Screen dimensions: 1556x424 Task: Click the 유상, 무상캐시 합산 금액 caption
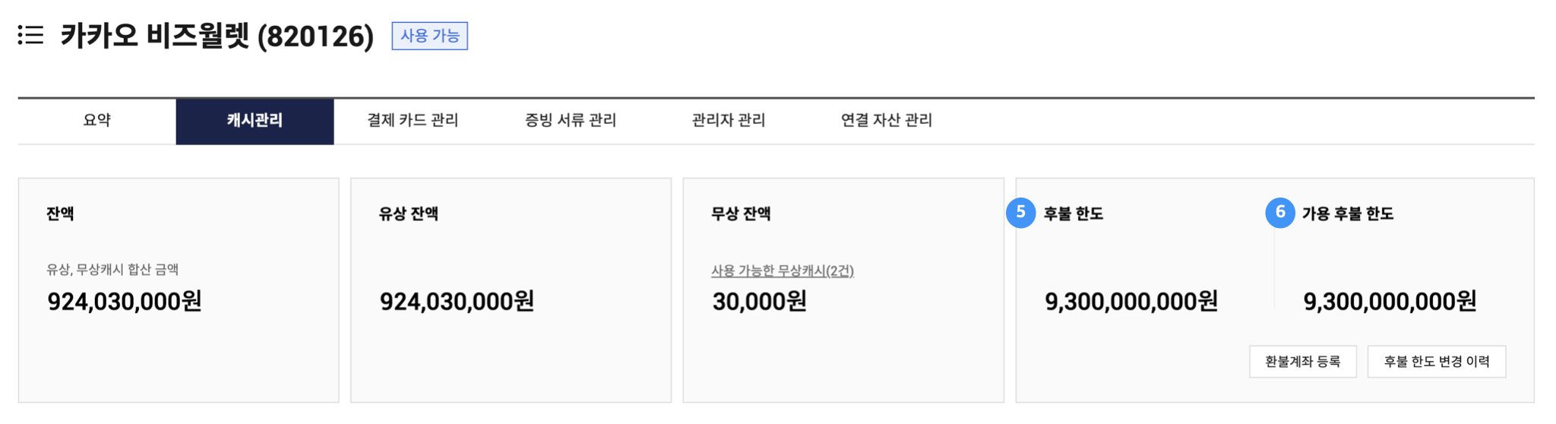[112, 270]
